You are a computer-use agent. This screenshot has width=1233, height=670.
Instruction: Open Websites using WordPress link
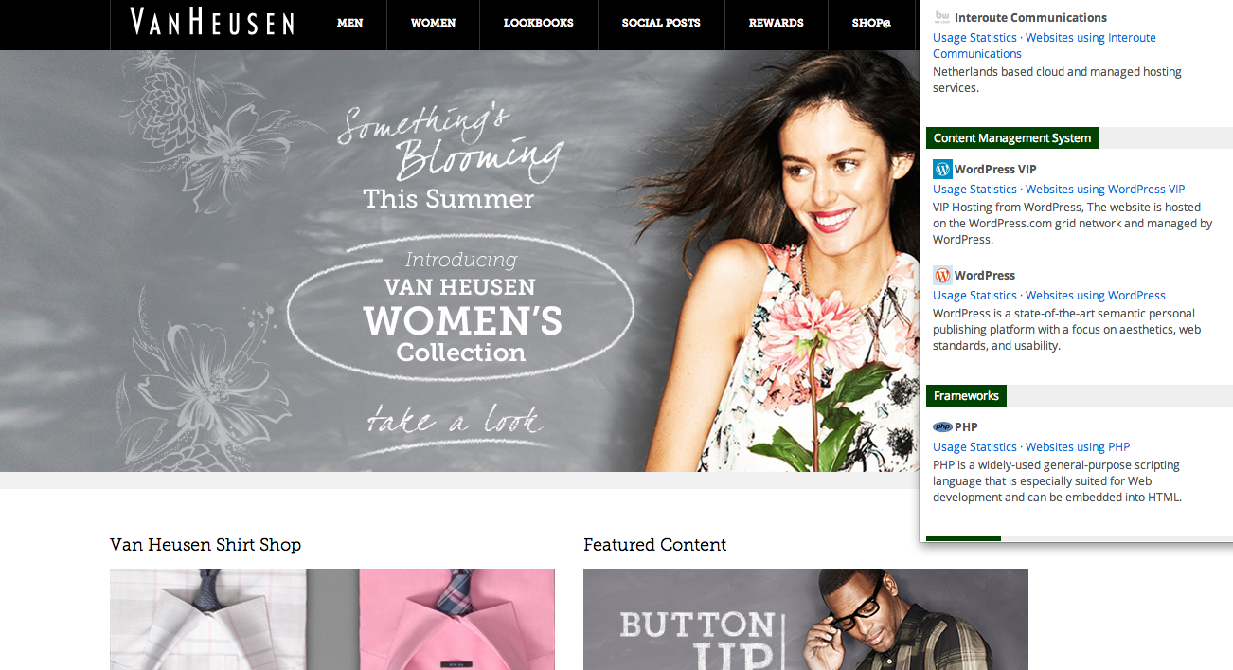coord(1096,296)
